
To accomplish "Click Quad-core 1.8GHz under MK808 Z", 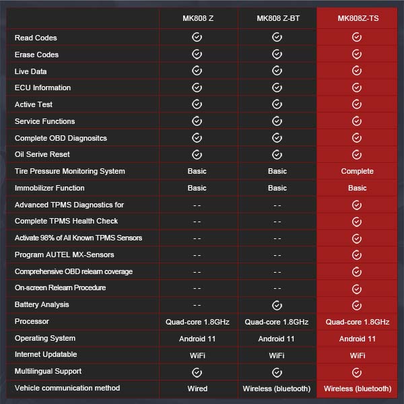I will click(197, 322).
